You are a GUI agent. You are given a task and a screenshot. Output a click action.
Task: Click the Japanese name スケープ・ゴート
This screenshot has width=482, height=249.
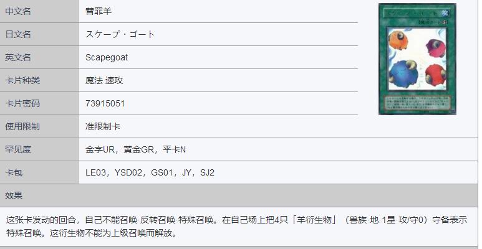(120, 34)
